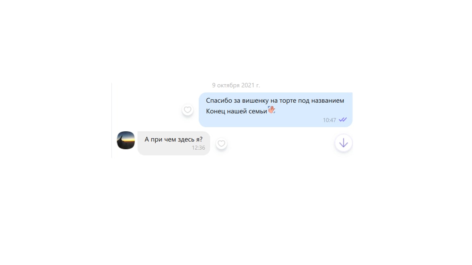Screen dimensions: 472x265
Task: Click the word "семьи" before the emoji
Action: click(258, 111)
